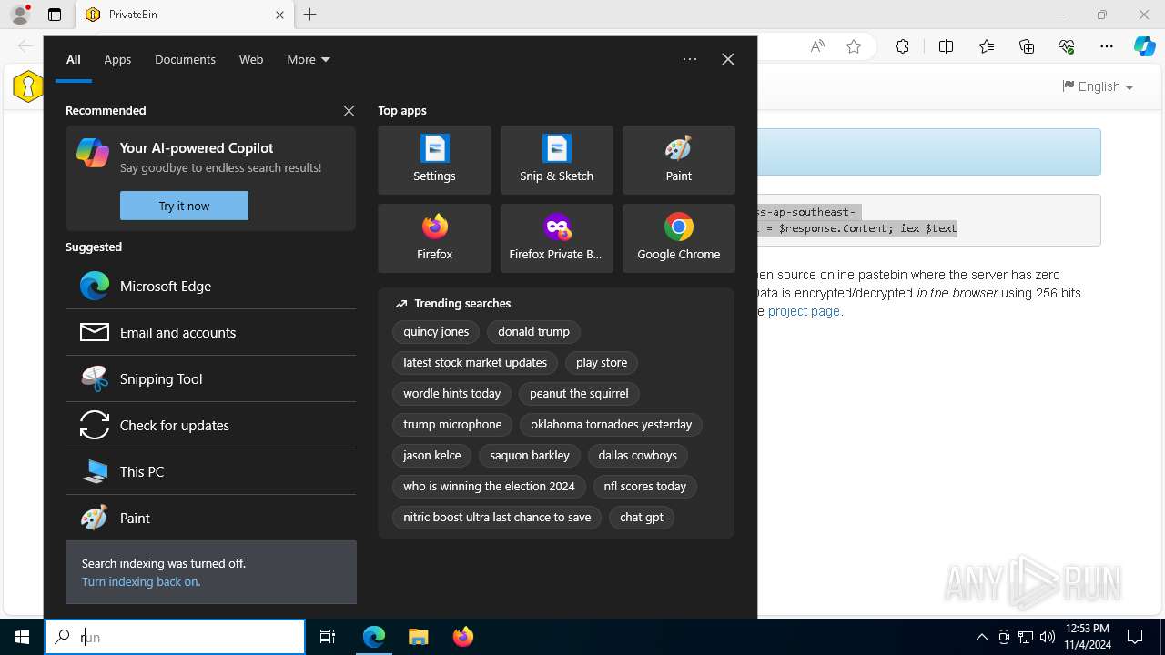
Task: Select Check for updates suggestion
Action: pos(210,425)
